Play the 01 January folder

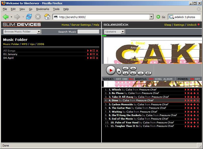[x=88, y=54]
